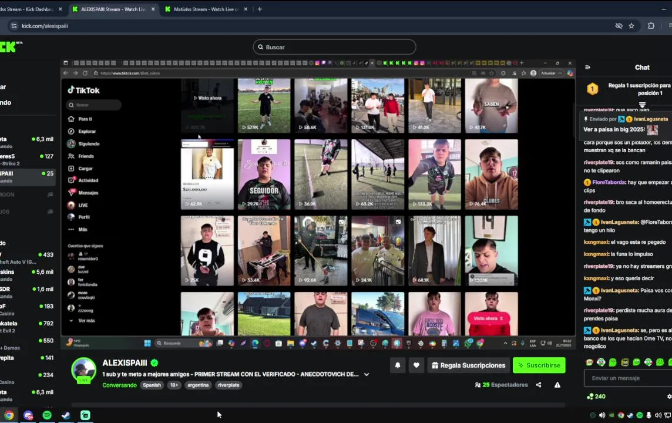
Task: Open Spotify from the Windows taskbar
Action: click(x=47, y=415)
